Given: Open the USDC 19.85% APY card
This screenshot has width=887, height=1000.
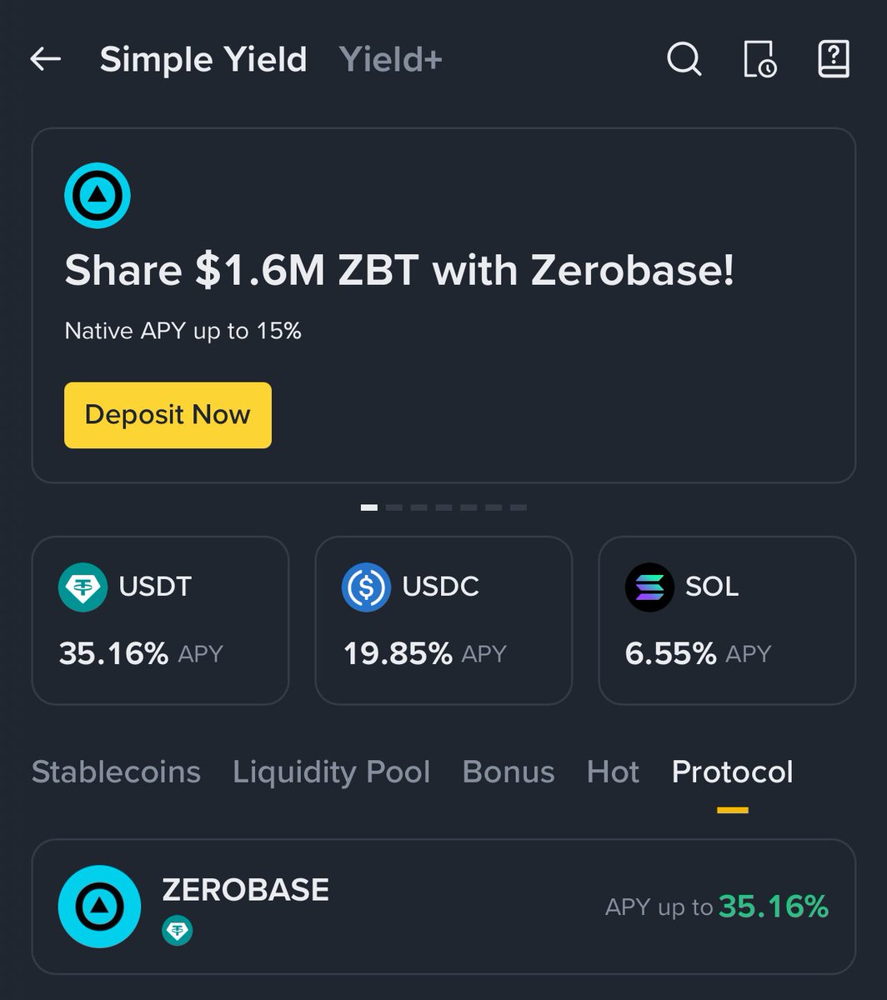Looking at the screenshot, I should point(443,620).
